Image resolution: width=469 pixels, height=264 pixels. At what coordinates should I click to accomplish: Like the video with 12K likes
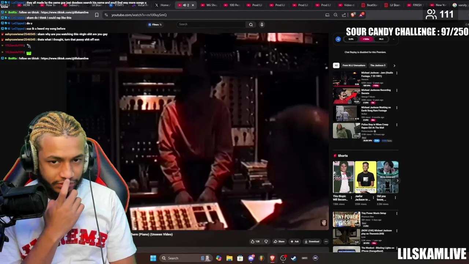pyautogui.click(x=255, y=241)
